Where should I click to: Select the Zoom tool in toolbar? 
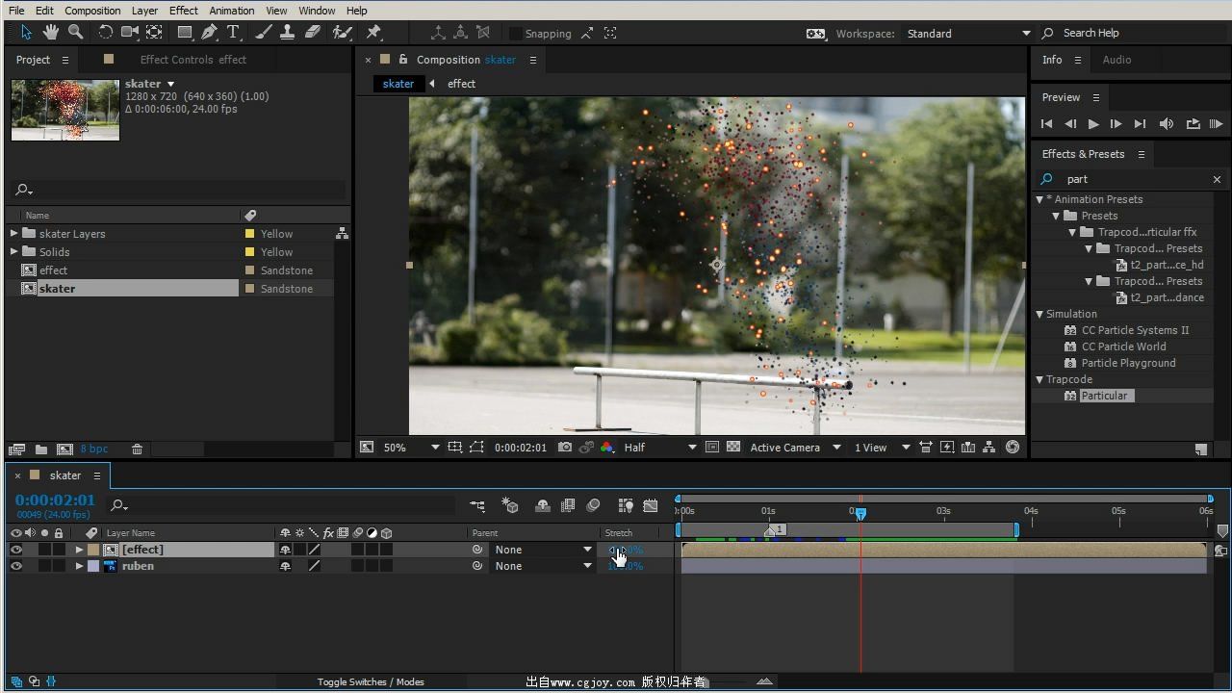[x=75, y=33]
